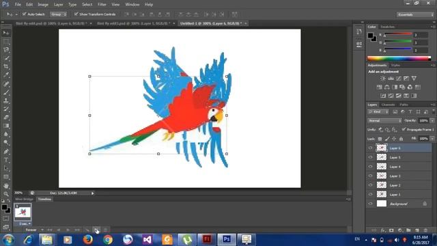Select the Horizontal Type tool
The height and width of the screenshot is (246, 437).
[x=6, y=160]
